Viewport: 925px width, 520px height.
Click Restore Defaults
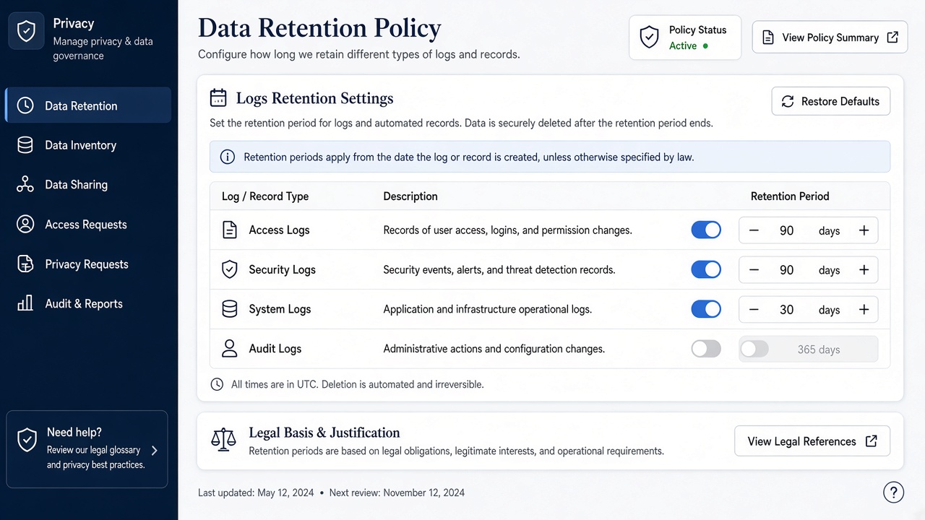tap(831, 101)
